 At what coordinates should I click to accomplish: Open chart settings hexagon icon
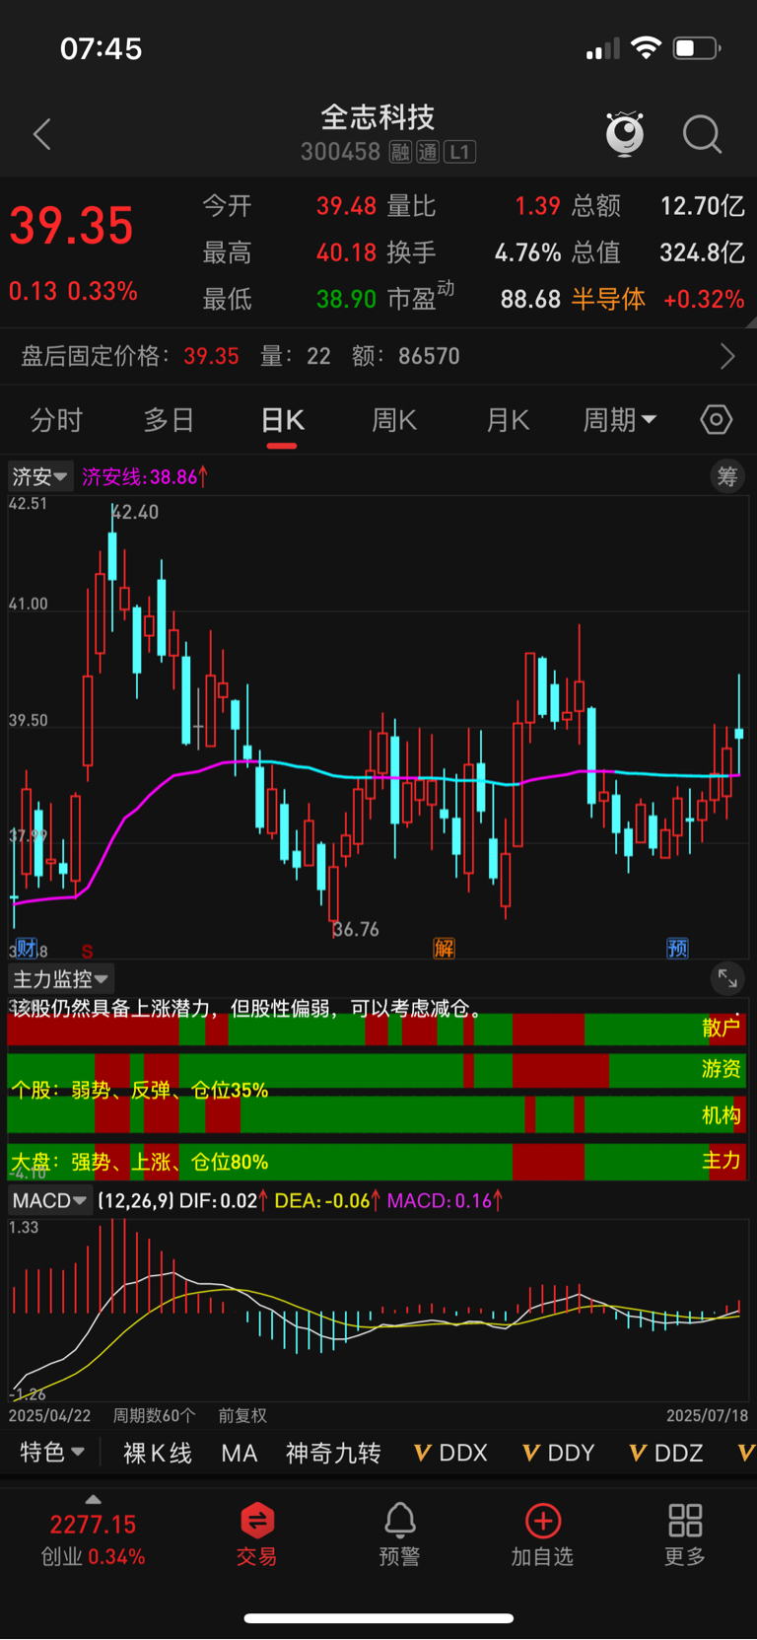pyautogui.click(x=717, y=420)
